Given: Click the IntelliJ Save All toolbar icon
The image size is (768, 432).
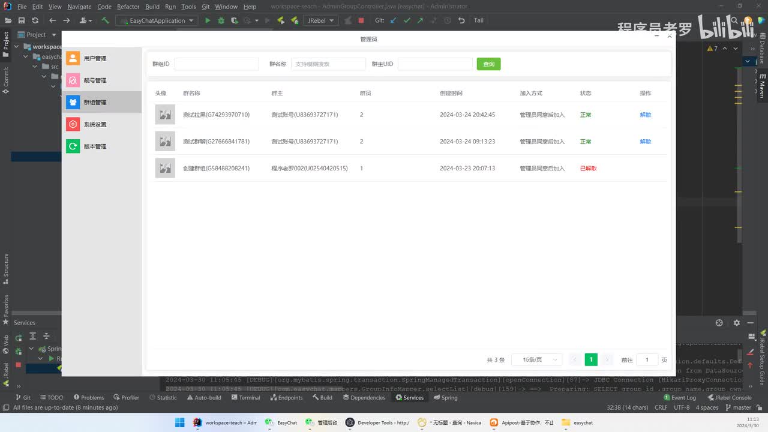Looking at the screenshot, I should 22,20.
